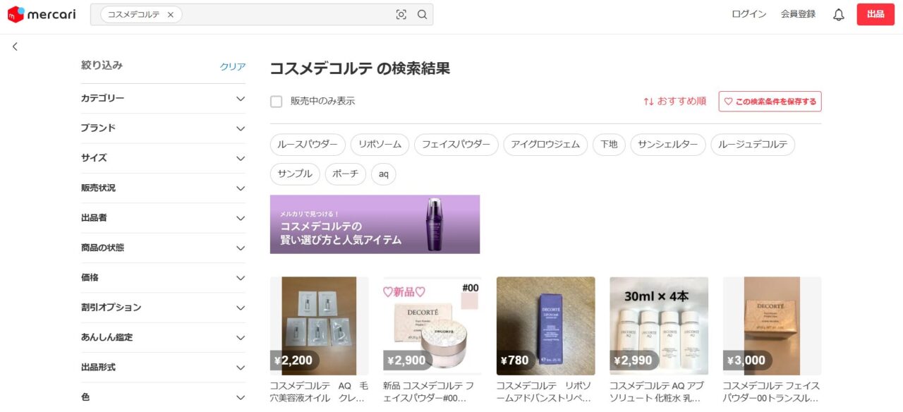Expand the 割引オプション filter

[x=164, y=308]
